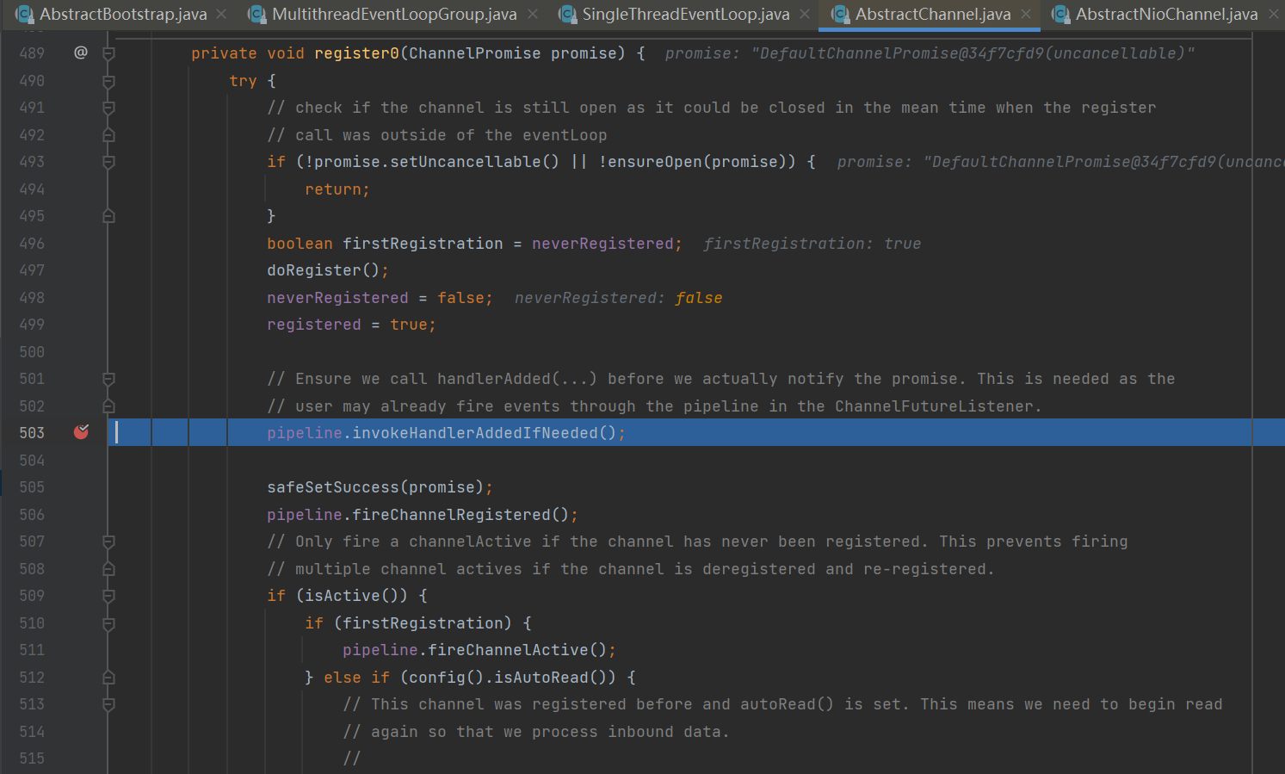This screenshot has width=1285, height=774.
Task: Click the fireChannelRegistered method call on line 506
Action: point(451,515)
